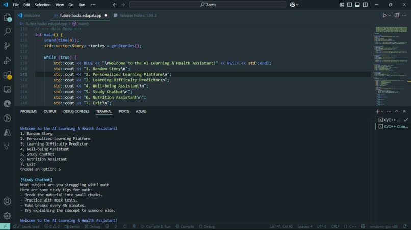The height and width of the screenshot is (230, 411).
Task: Open the Azure view in activity bar
Action: pyautogui.click(x=7, y=133)
